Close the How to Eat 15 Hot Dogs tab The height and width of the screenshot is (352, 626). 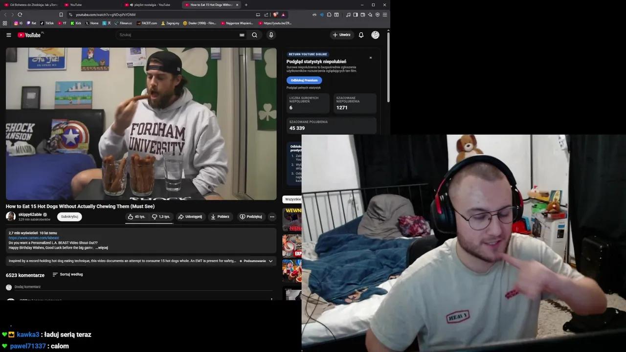click(x=237, y=5)
